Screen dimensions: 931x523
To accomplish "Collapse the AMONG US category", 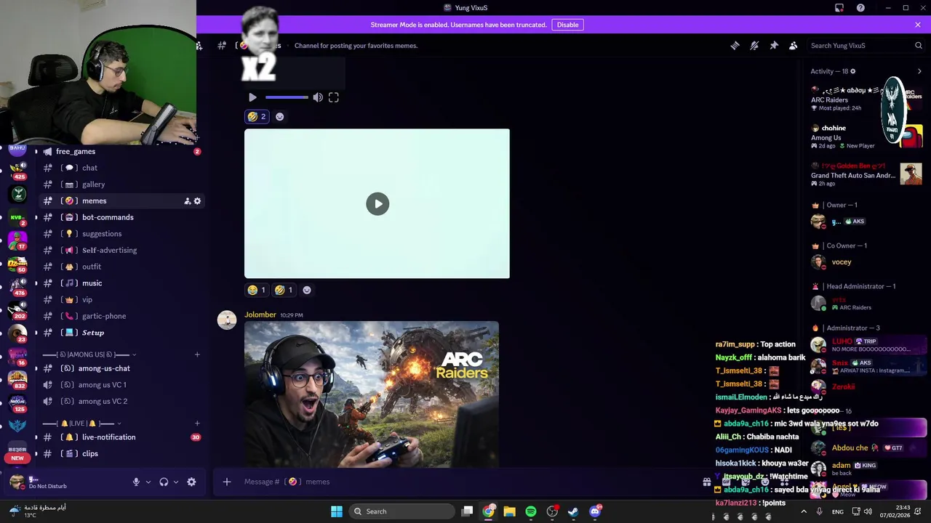I will [88, 354].
